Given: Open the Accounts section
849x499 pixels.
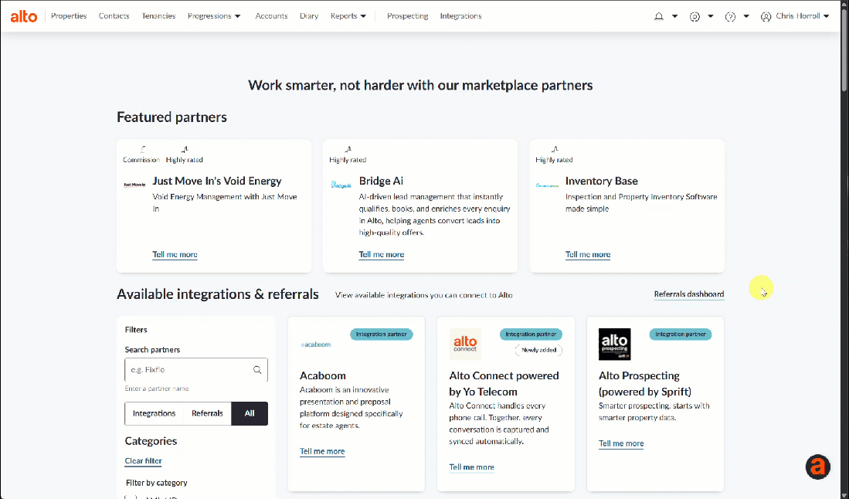Looking at the screenshot, I should click(x=271, y=16).
